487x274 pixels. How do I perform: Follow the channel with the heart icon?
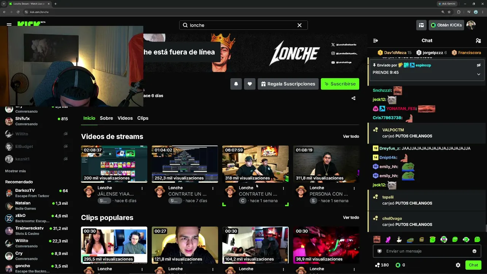250,84
